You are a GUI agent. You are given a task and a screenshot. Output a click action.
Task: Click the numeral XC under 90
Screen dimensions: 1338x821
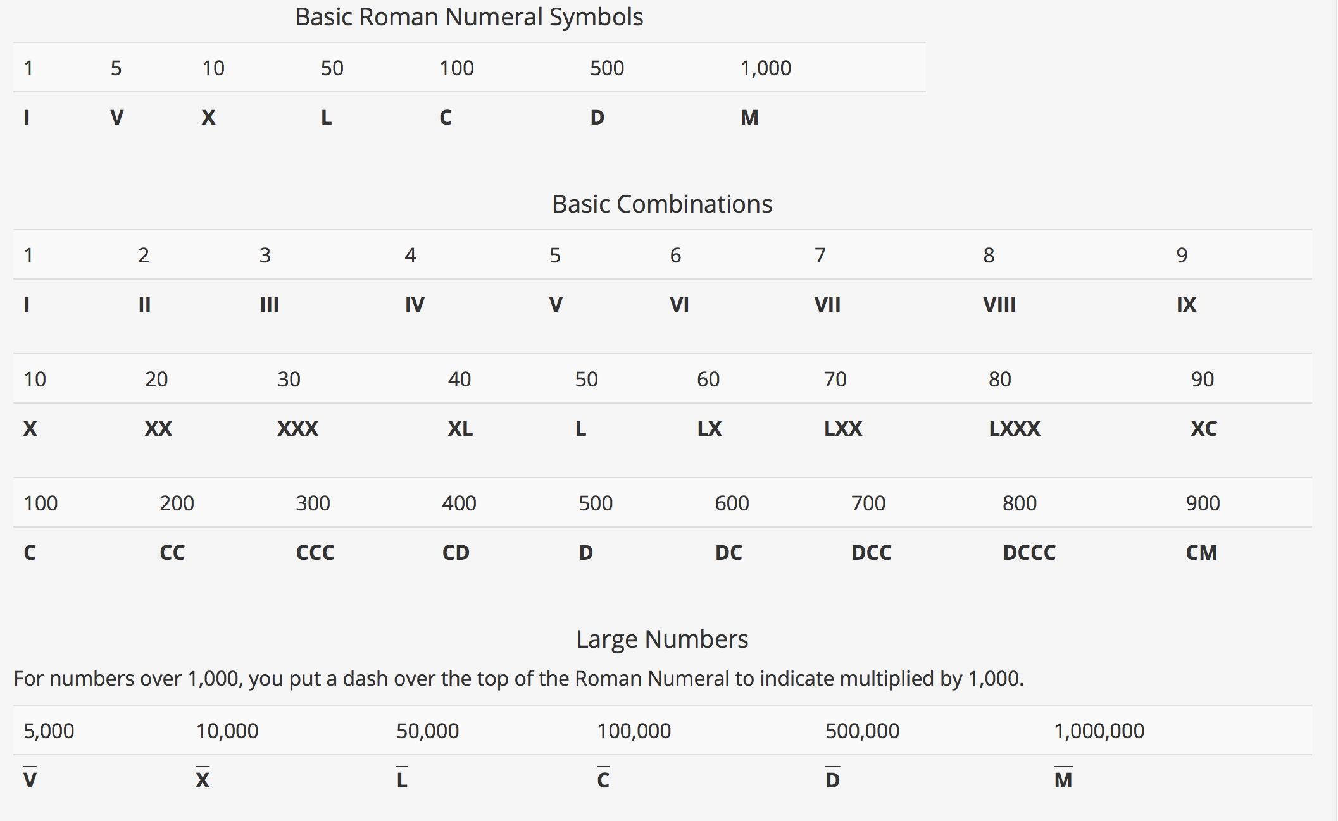point(1203,429)
